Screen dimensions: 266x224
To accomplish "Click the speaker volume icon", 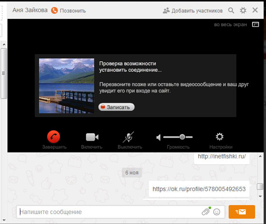I will coord(159,137).
